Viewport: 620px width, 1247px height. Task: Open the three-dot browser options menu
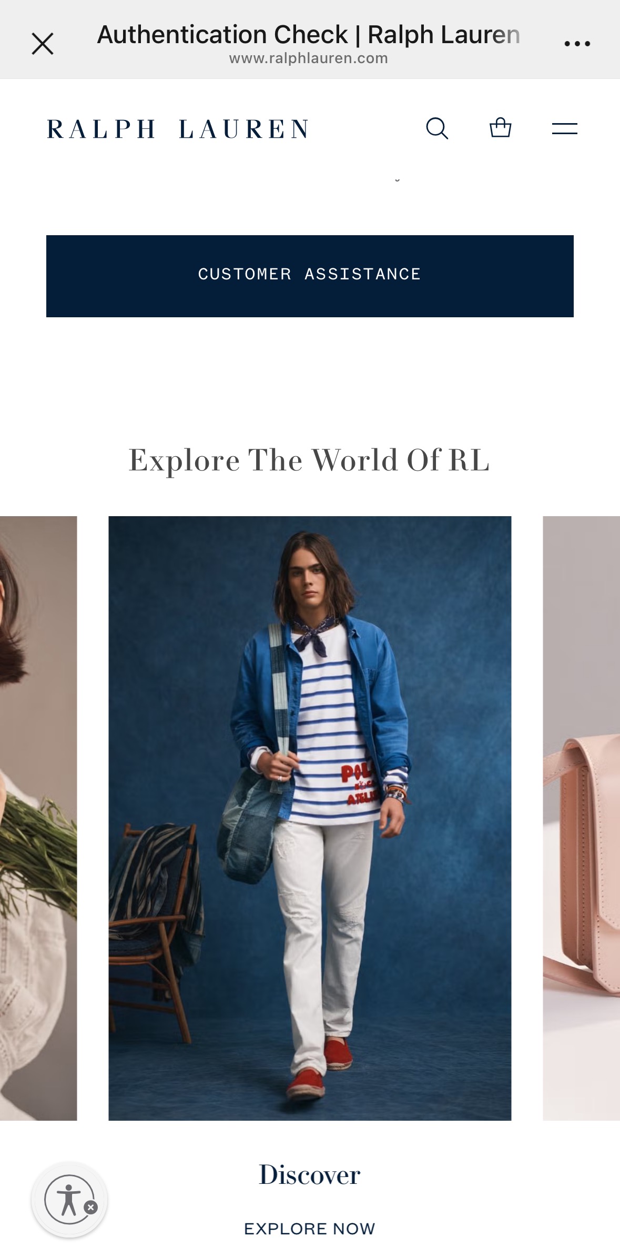577,44
